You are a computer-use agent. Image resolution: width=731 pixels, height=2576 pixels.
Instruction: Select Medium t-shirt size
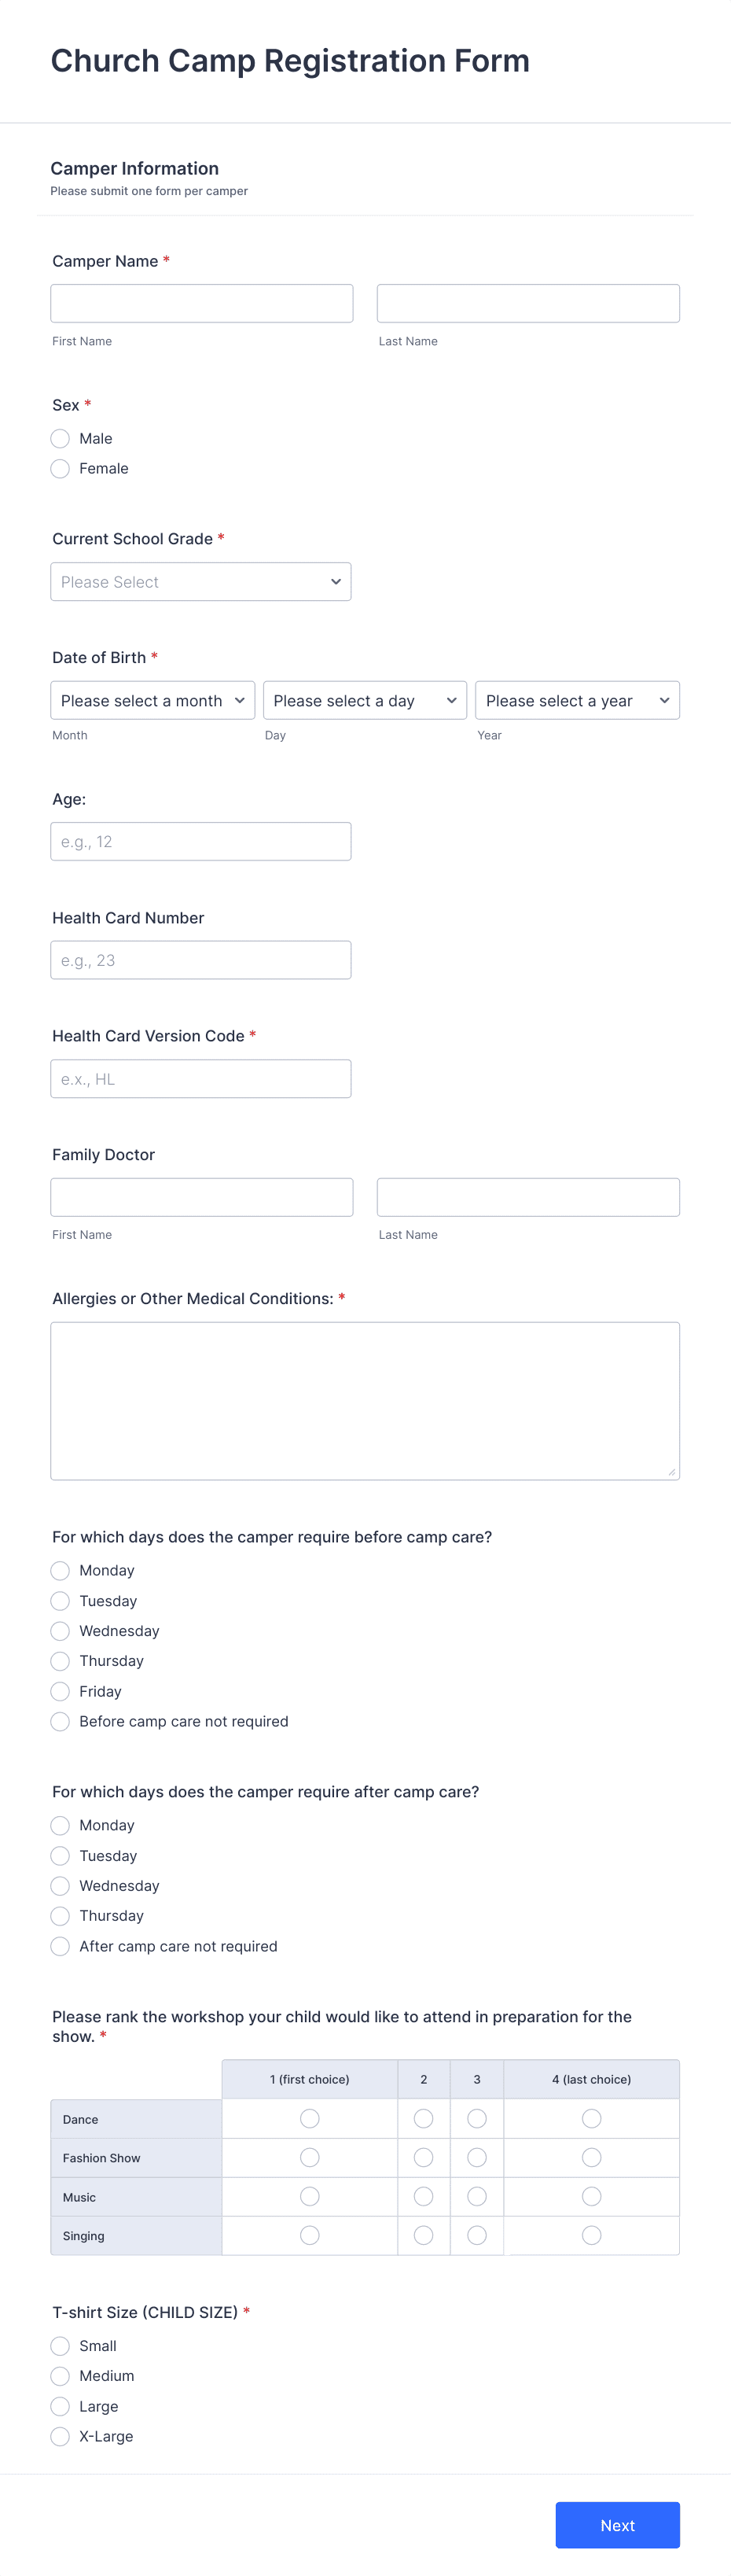[x=60, y=2376]
